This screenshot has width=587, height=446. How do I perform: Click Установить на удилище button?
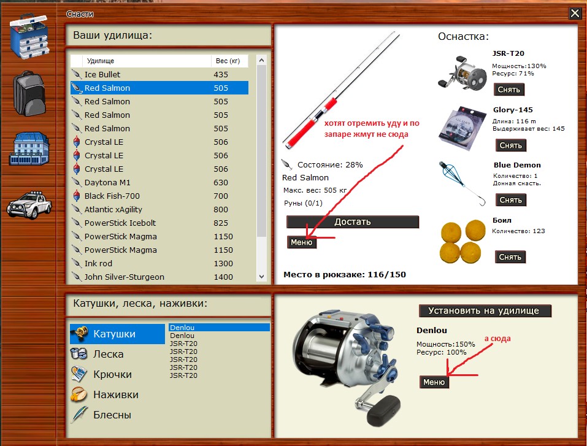click(485, 310)
